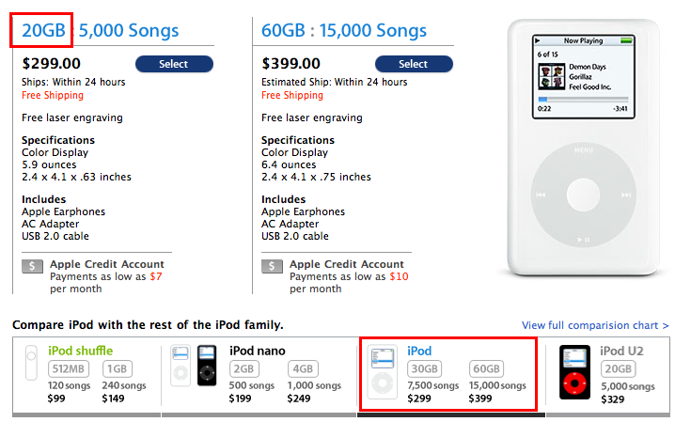Open the full comparison chart link
This screenshot has width=675, height=422.
point(595,325)
